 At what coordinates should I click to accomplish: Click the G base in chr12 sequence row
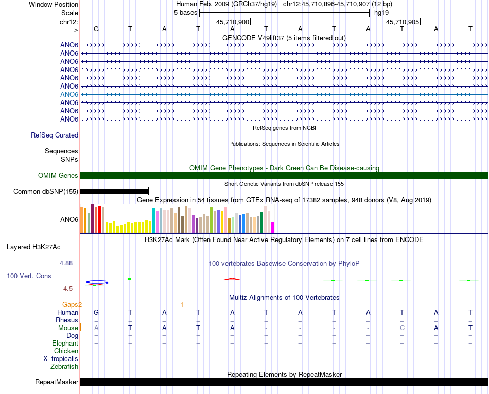96,29
